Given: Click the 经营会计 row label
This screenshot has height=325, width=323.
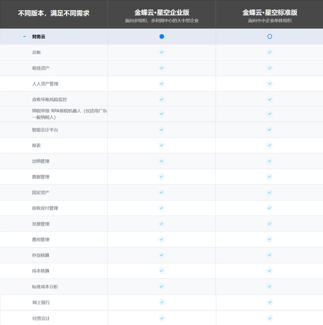Looking at the screenshot, I should [x=41, y=318].
